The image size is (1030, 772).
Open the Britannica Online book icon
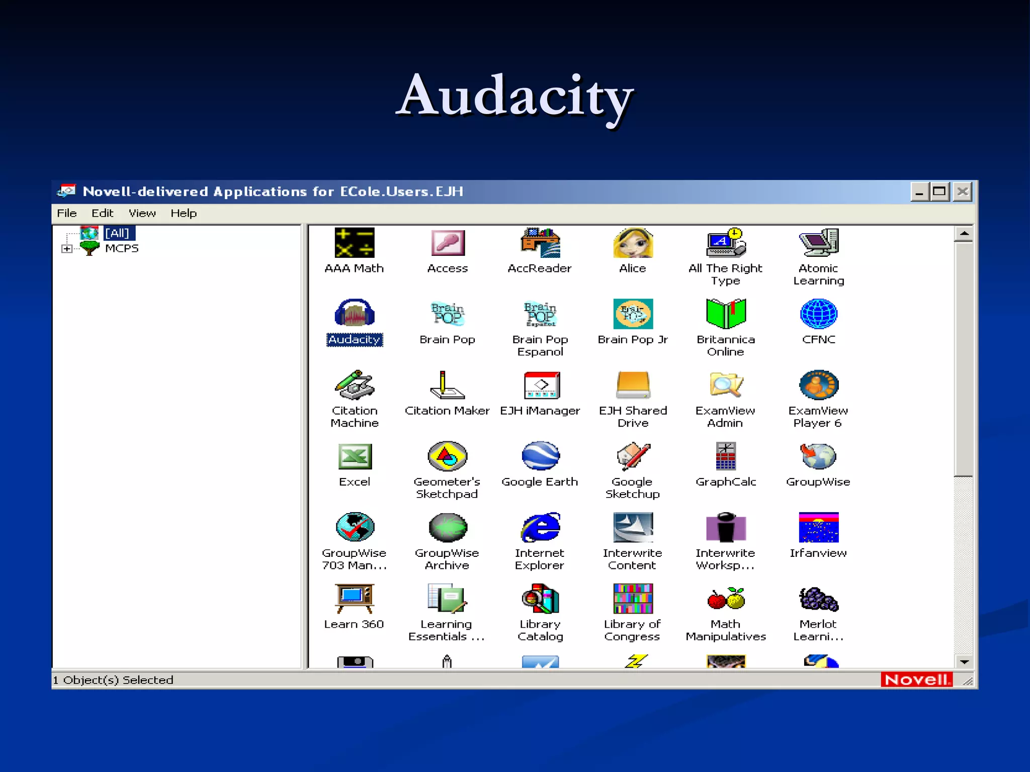(726, 314)
